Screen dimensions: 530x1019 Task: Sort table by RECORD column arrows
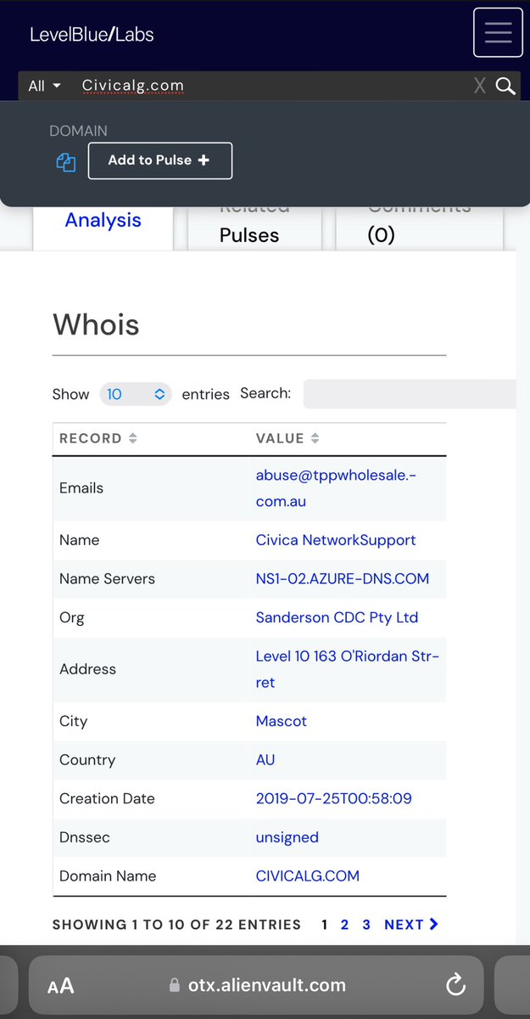(132, 438)
